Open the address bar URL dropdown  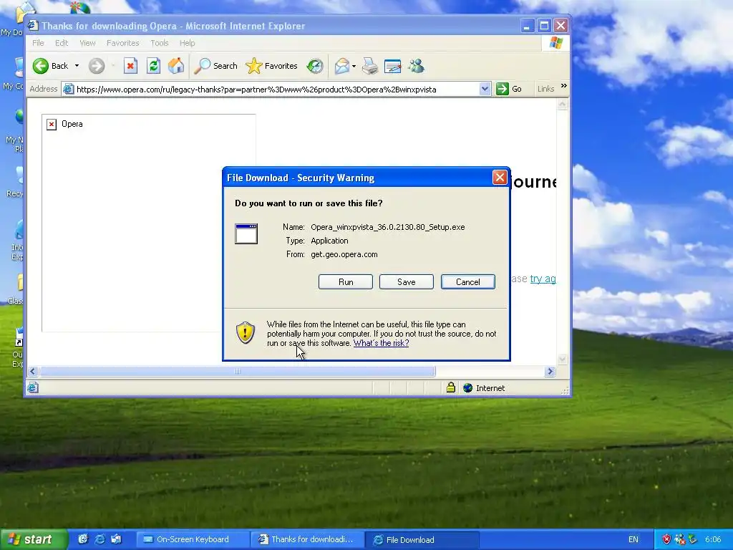point(485,89)
